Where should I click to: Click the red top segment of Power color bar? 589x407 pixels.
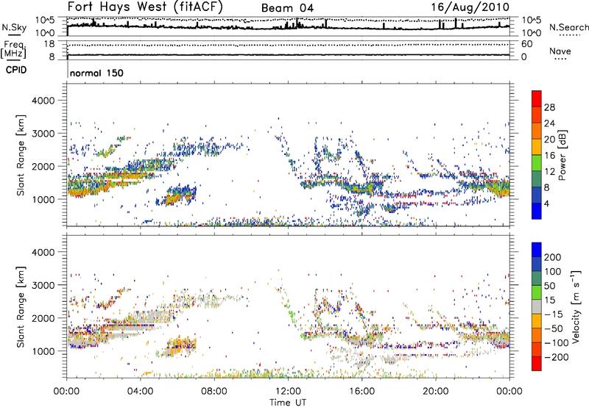coord(537,98)
